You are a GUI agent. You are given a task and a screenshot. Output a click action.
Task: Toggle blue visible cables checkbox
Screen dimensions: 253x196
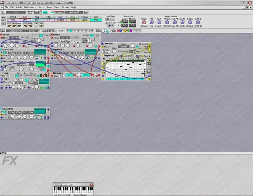[x=121, y=31]
